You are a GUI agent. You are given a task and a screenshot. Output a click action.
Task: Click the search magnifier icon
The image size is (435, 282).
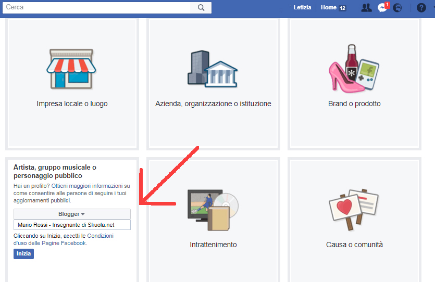[201, 8]
